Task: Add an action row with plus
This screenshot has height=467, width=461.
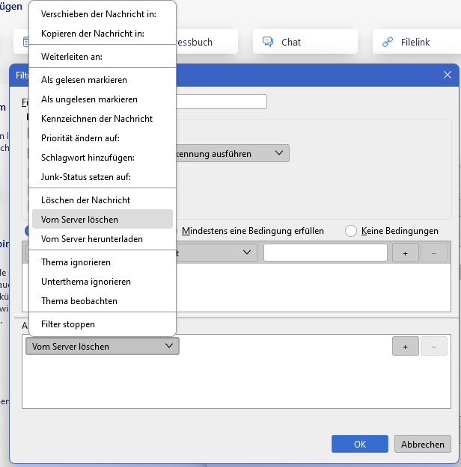Action: 405,346
